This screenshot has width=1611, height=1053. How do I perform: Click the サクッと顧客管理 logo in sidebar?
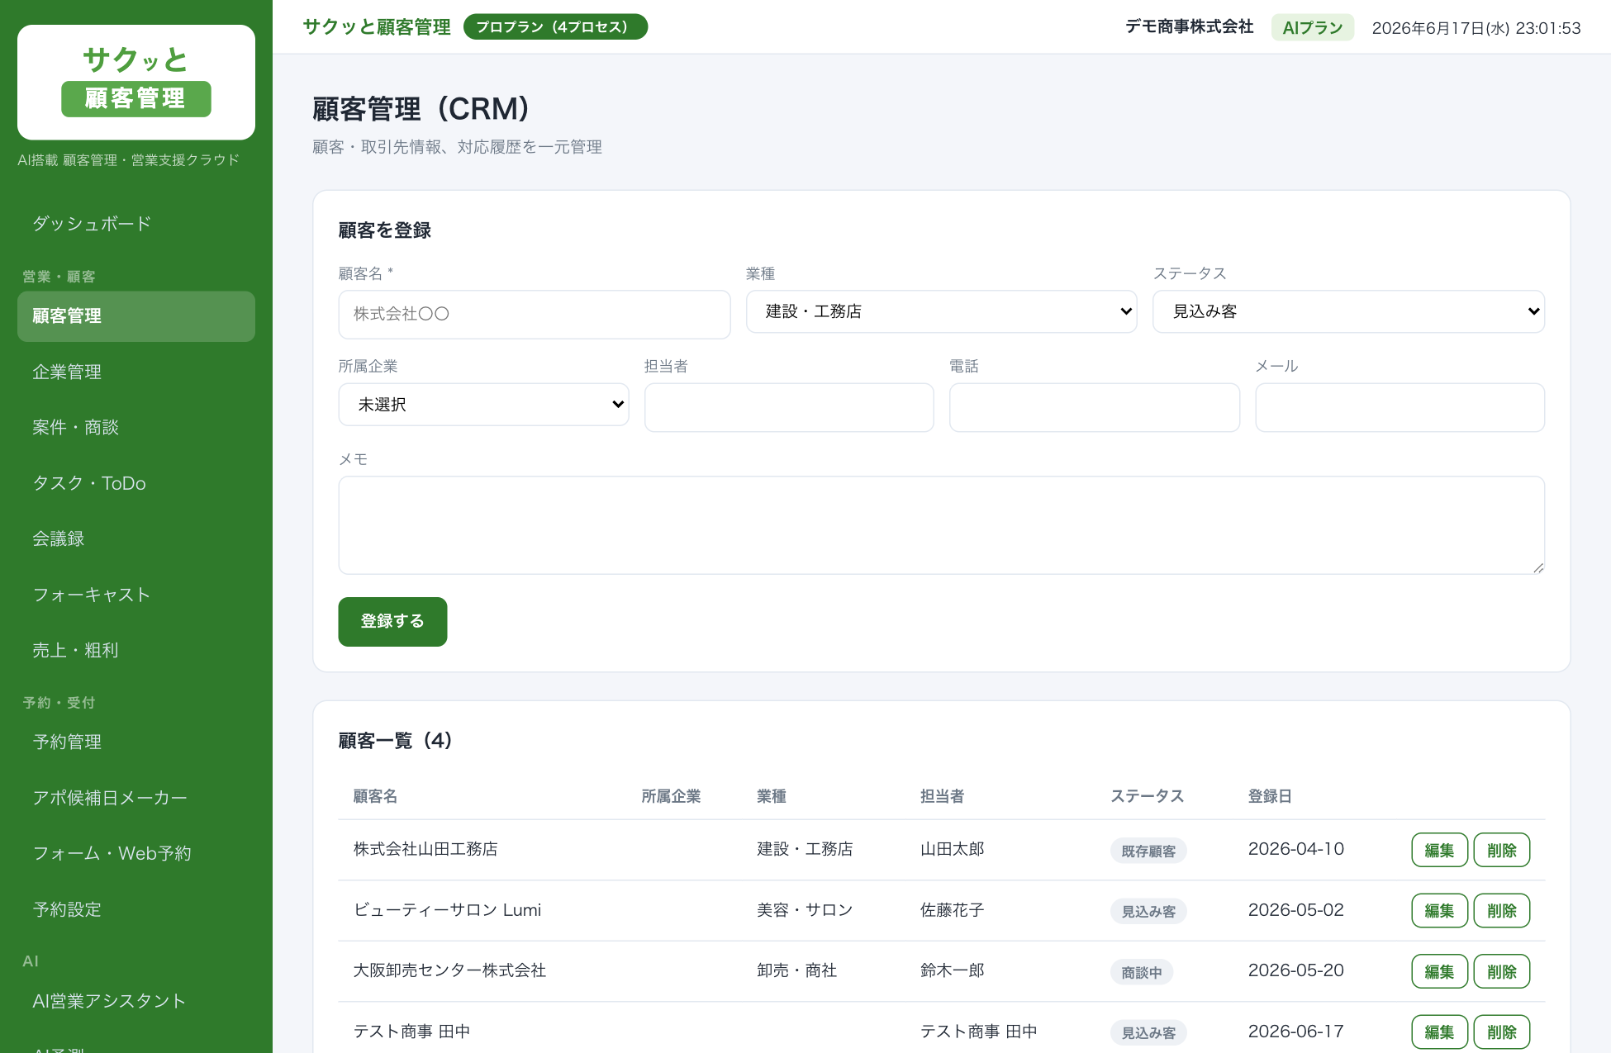136,82
